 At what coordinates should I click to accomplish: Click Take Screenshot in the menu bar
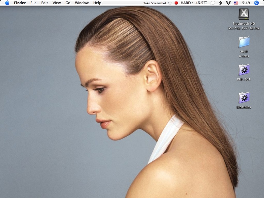pos(155,3)
